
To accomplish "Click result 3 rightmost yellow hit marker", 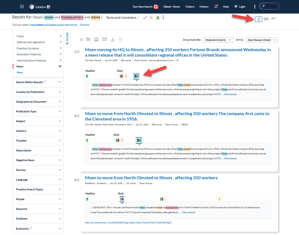I will pyautogui.click(x=219, y=199).
